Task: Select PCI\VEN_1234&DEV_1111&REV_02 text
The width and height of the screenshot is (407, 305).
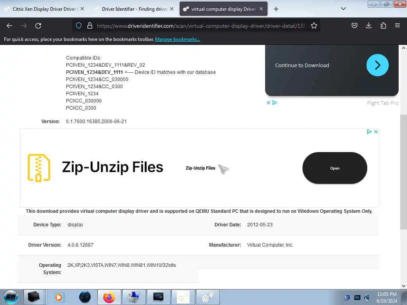Action: coord(105,65)
